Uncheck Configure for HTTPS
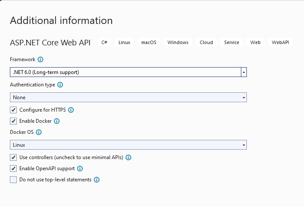 click(x=13, y=110)
